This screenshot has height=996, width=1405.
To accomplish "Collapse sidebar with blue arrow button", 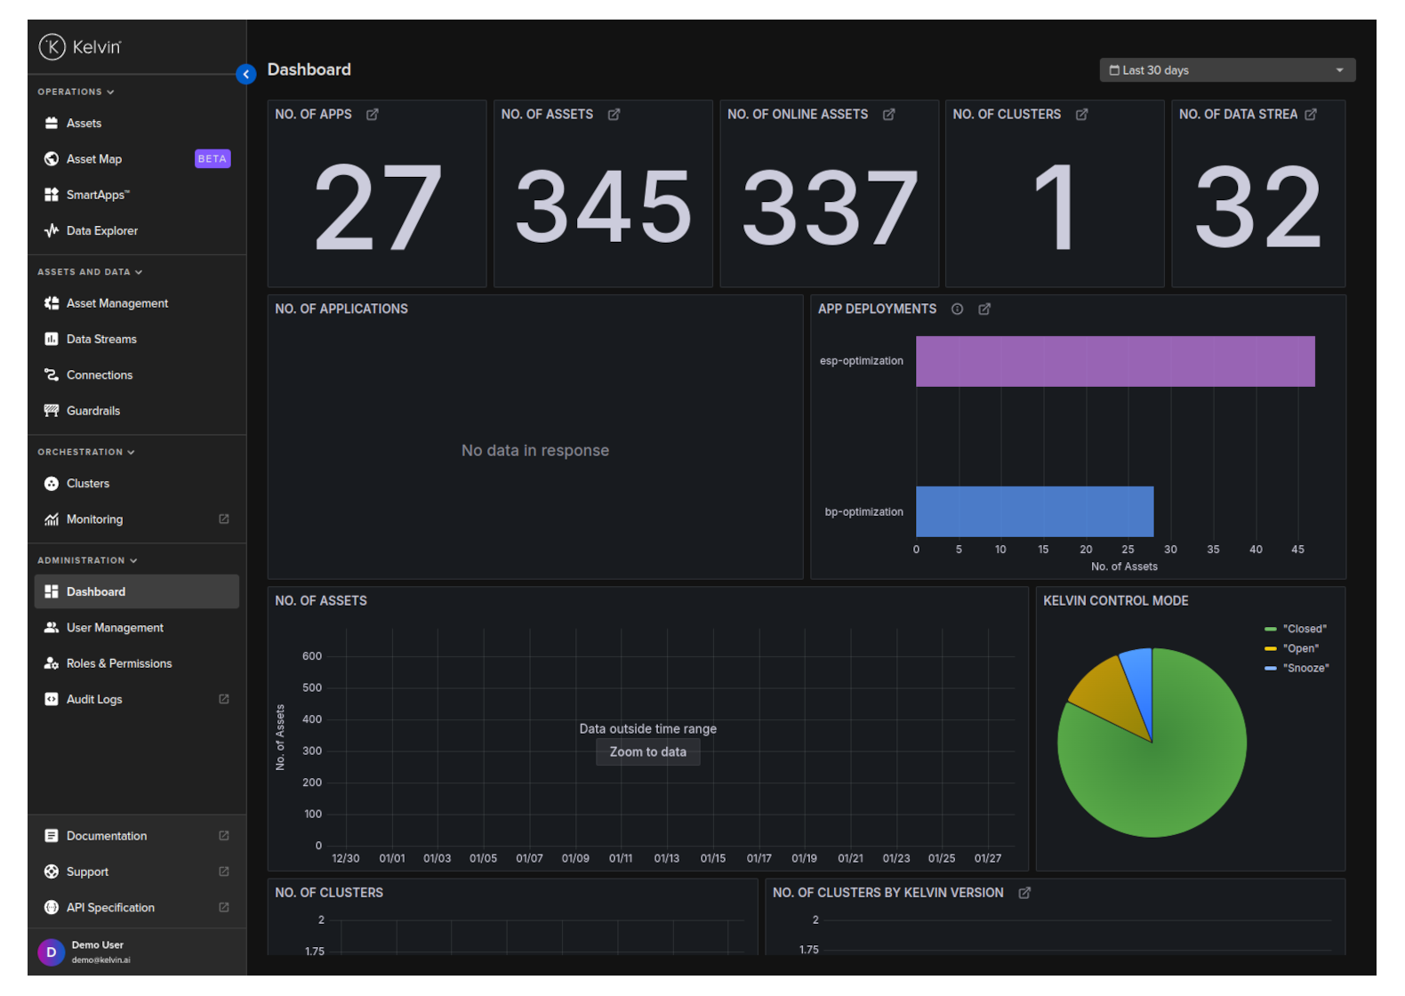I will (246, 75).
